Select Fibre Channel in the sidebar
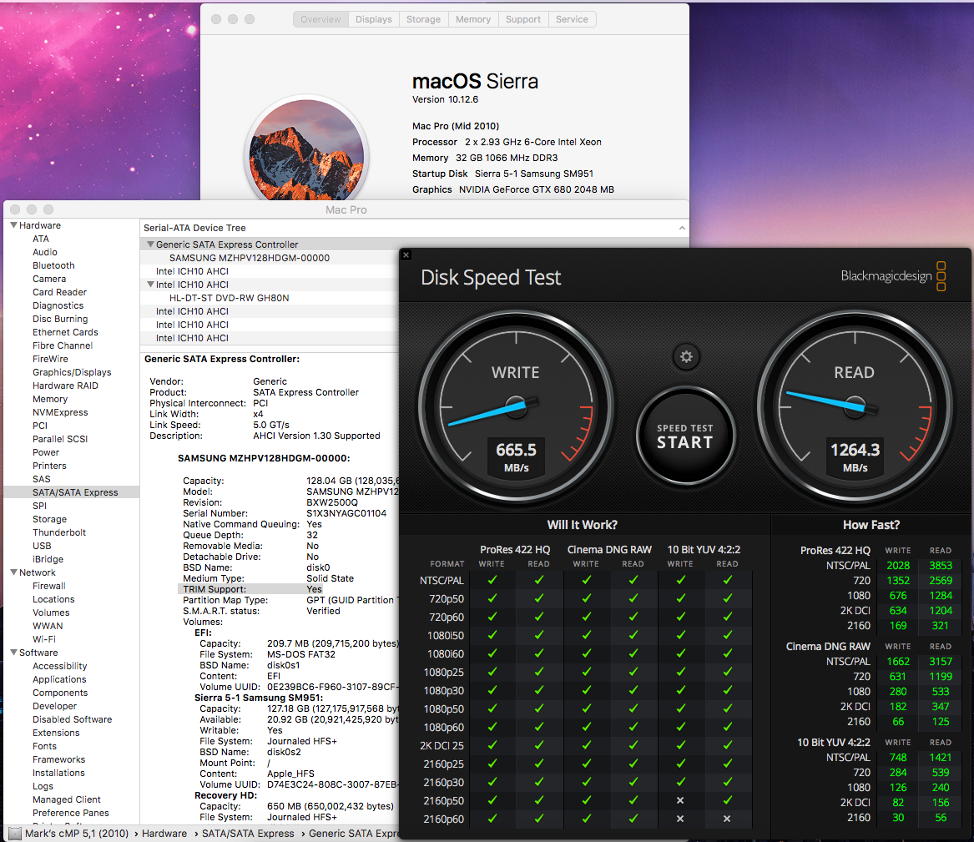Image resolution: width=974 pixels, height=842 pixels. tap(62, 345)
